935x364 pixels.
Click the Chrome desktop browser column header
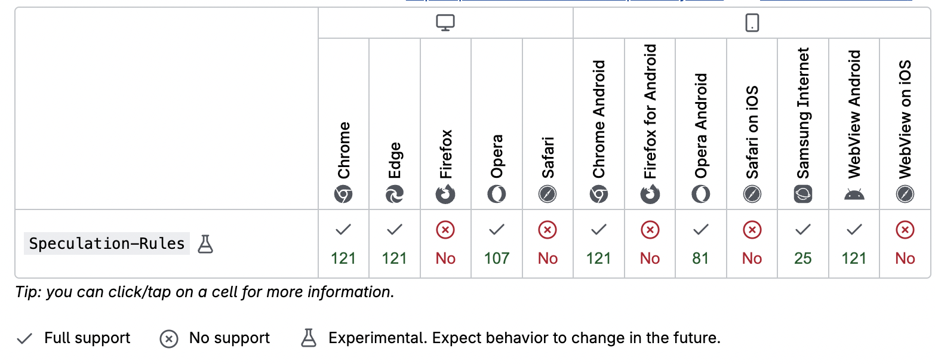[x=343, y=161]
